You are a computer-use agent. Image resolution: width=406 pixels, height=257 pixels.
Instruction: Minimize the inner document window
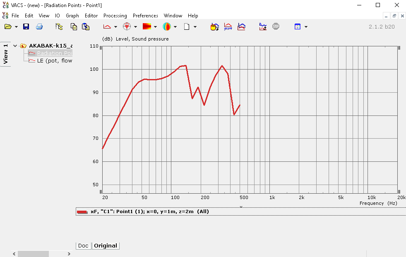(x=386, y=16)
